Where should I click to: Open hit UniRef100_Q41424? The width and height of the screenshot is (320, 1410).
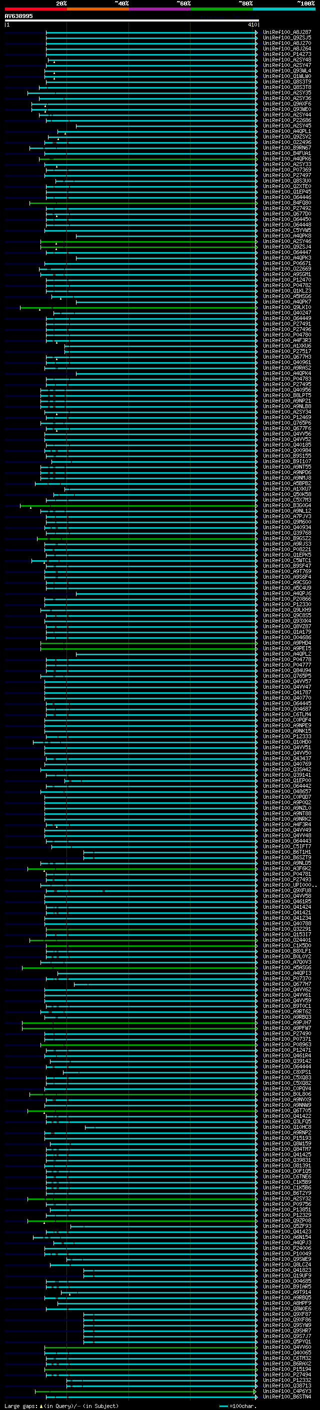pos(287,907)
